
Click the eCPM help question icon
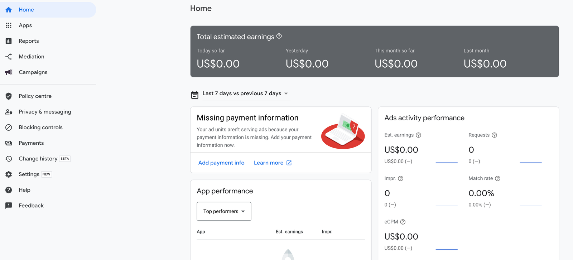[403, 222]
